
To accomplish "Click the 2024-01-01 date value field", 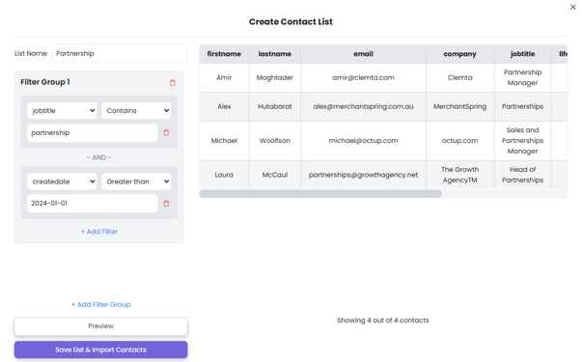I will coord(93,204).
